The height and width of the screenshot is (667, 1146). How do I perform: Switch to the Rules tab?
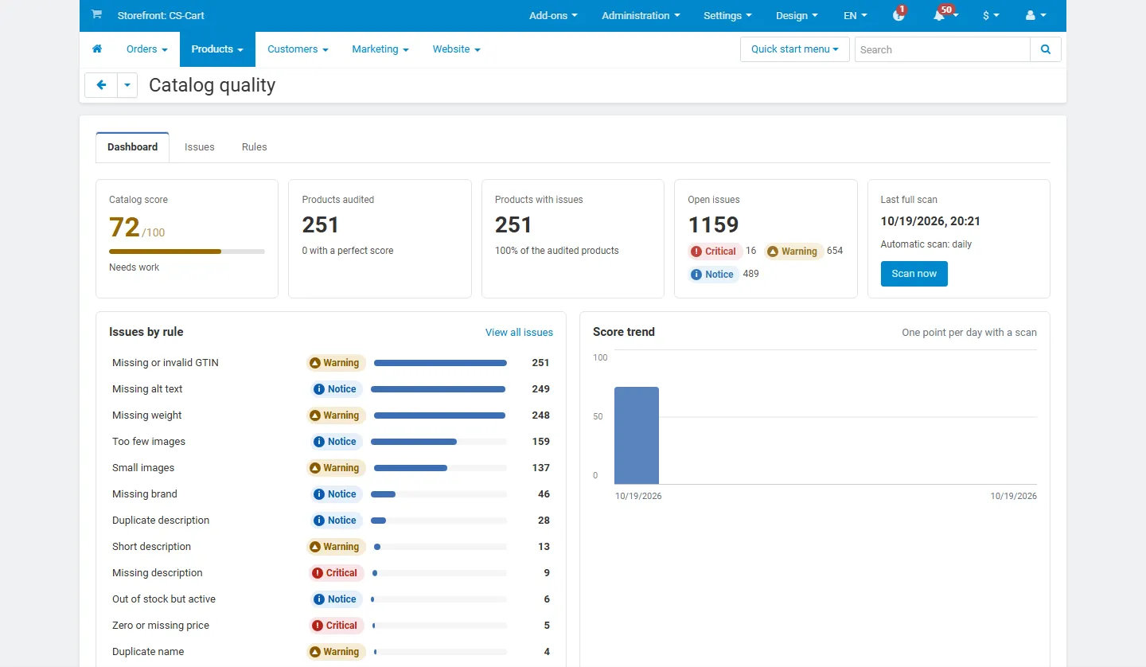(255, 147)
